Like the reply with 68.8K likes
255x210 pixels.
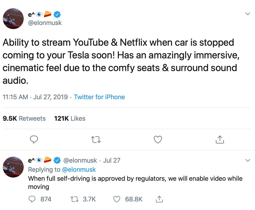[117, 199]
